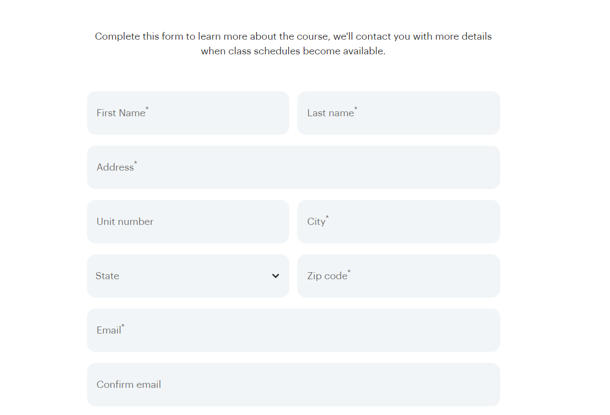Click the "Confirm email" placeholder label

click(x=129, y=385)
